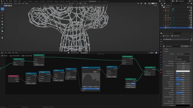Screen dimensions: 193x108
Task: Open the Material properties tab icon
Action: click(161, 69)
